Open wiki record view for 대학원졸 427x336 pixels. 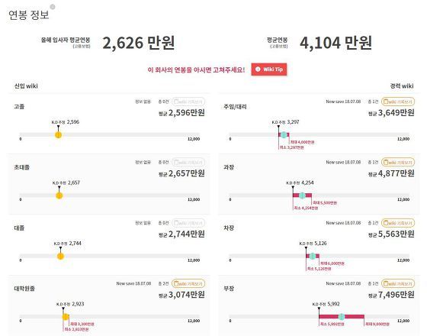pyautogui.click(x=188, y=283)
